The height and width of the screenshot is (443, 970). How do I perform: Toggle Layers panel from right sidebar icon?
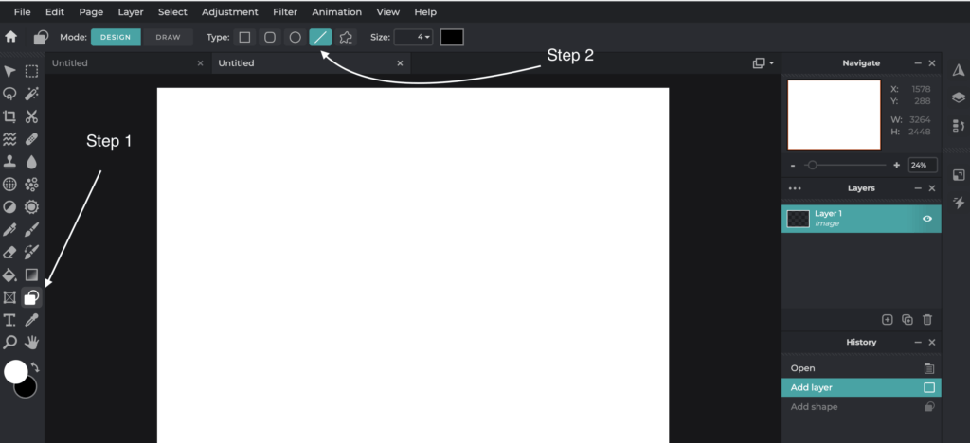(x=959, y=97)
